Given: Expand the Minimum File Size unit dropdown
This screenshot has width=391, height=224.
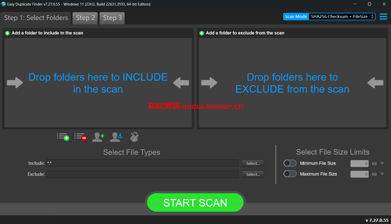Looking at the screenshot, I should pyautogui.click(x=382, y=164).
